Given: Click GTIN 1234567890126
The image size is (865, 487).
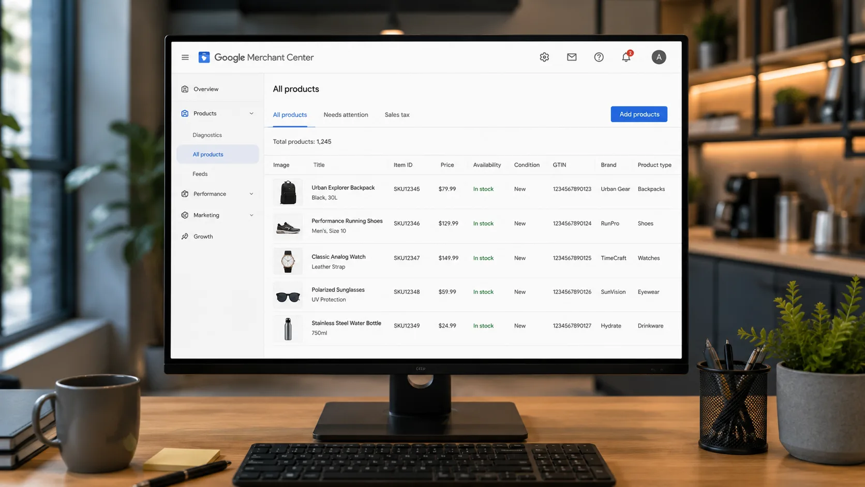Looking at the screenshot, I should pos(572,292).
